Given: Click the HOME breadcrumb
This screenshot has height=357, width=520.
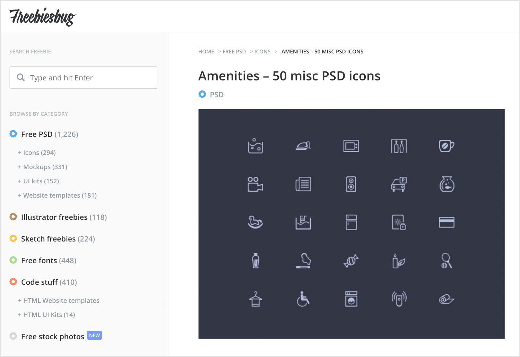Looking at the screenshot, I should [x=206, y=52].
